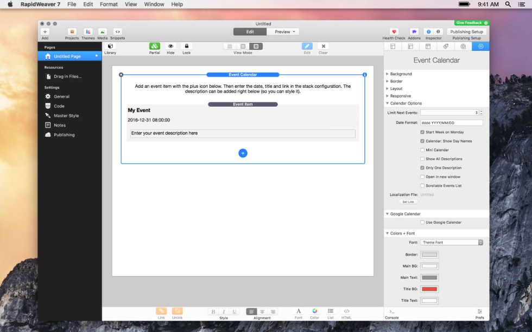Enable Use Google Calendar checkbox
Viewport: 532px width, 332px height.
[x=422, y=223]
